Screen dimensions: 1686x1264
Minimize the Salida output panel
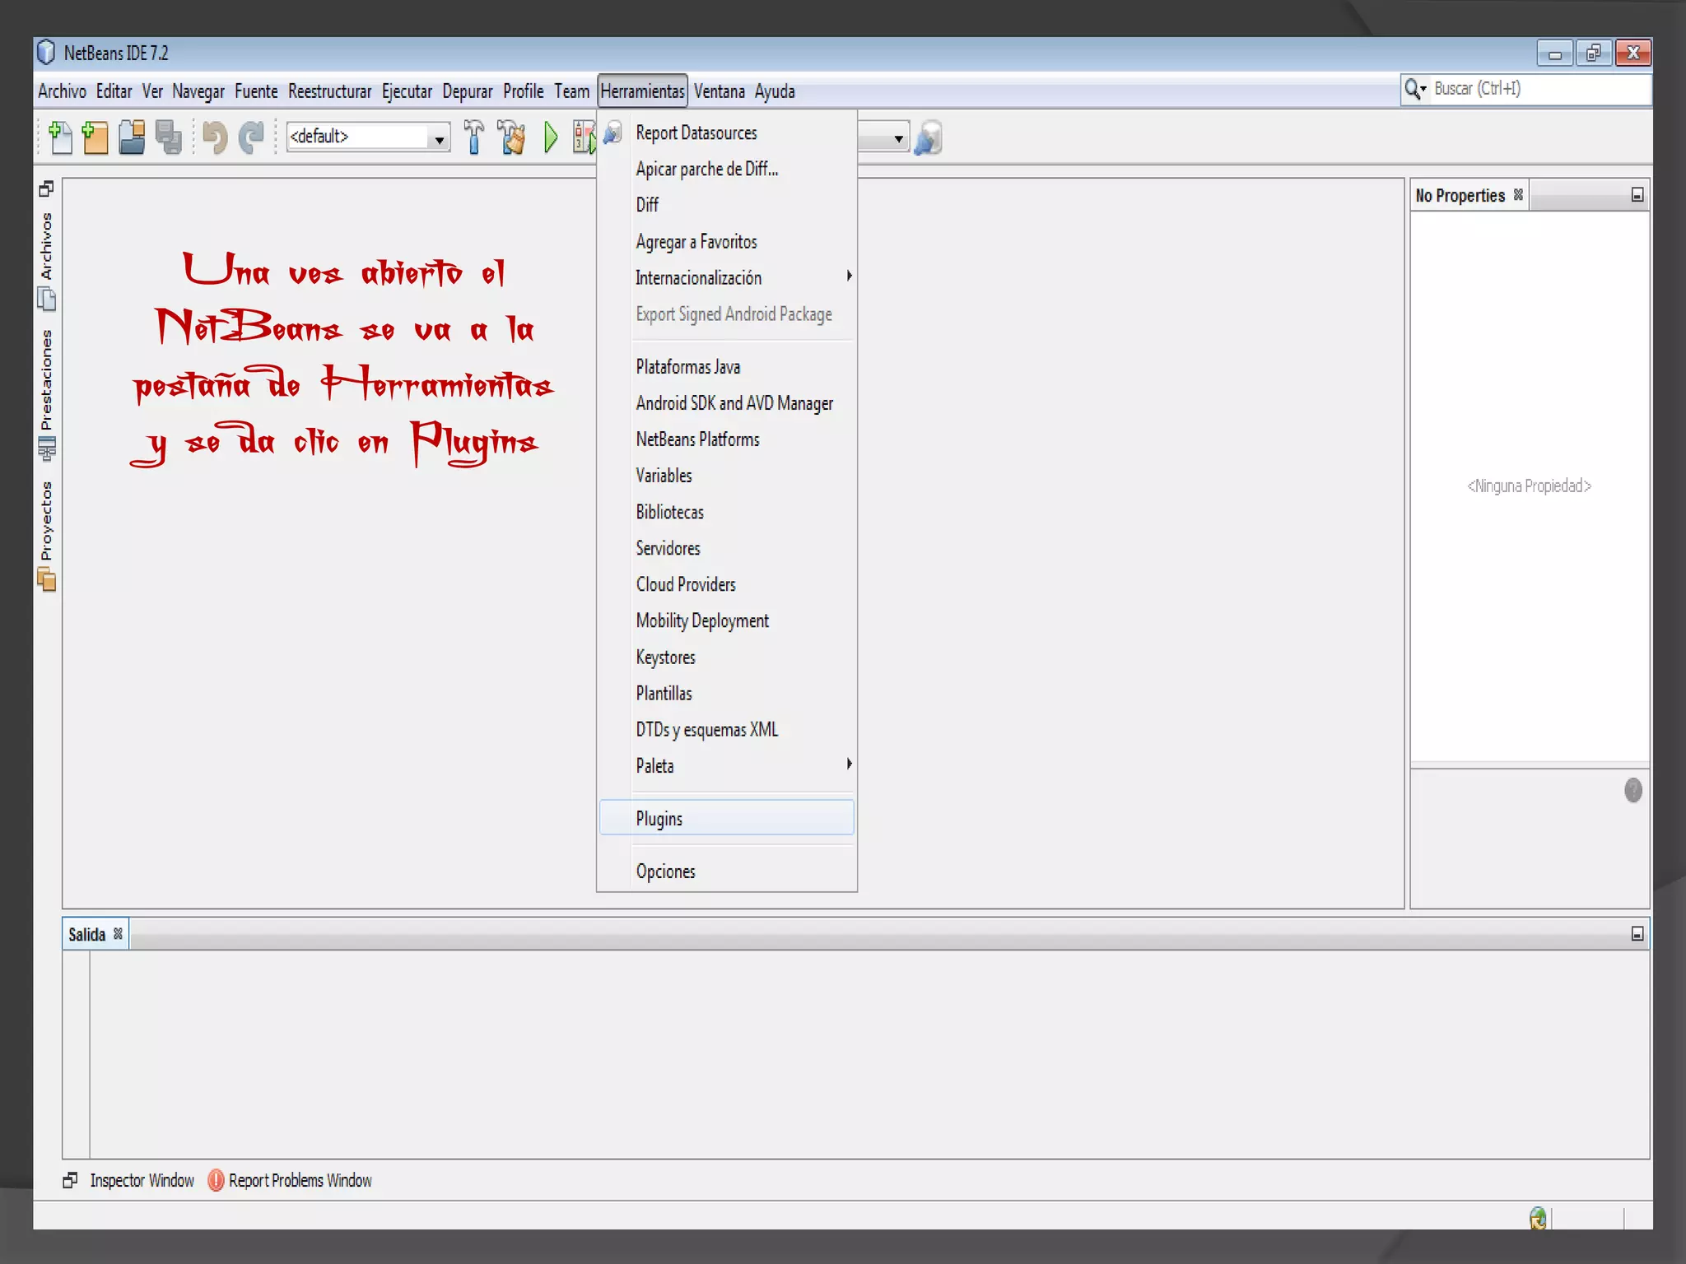[x=1637, y=934]
